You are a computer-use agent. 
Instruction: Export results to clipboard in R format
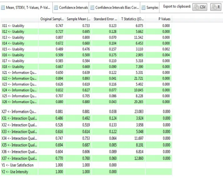pos(216,7)
